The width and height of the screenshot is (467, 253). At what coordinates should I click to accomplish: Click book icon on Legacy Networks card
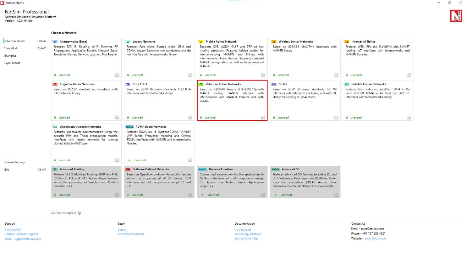tap(190, 75)
